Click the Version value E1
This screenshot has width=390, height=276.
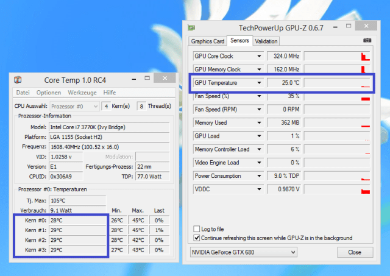pyautogui.click(x=66, y=166)
